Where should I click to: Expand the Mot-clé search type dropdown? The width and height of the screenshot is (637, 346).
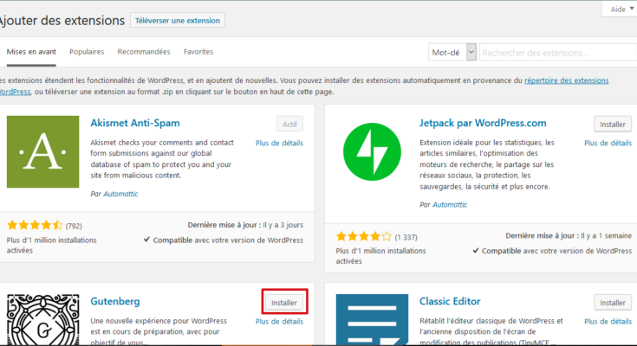[x=452, y=52]
